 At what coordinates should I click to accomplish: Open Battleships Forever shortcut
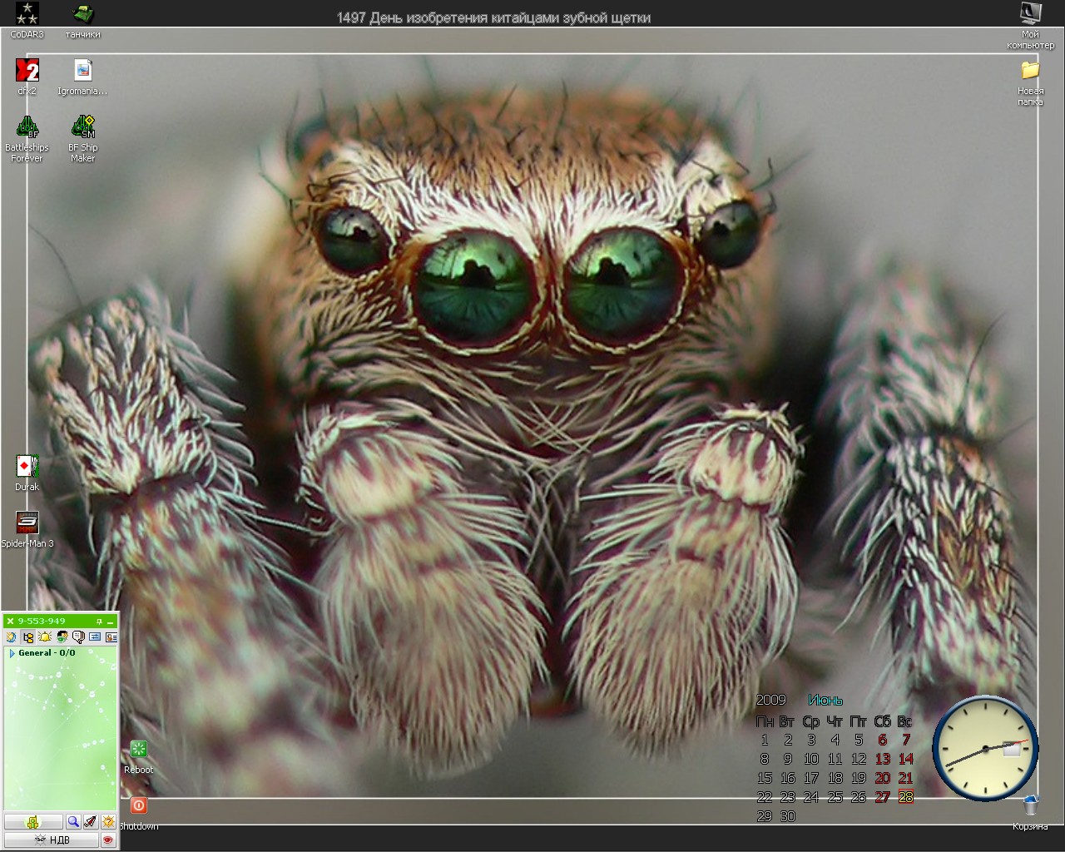point(27,138)
